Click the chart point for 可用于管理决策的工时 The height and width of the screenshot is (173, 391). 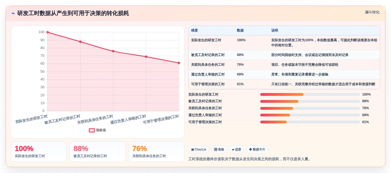click(x=179, y=63)
